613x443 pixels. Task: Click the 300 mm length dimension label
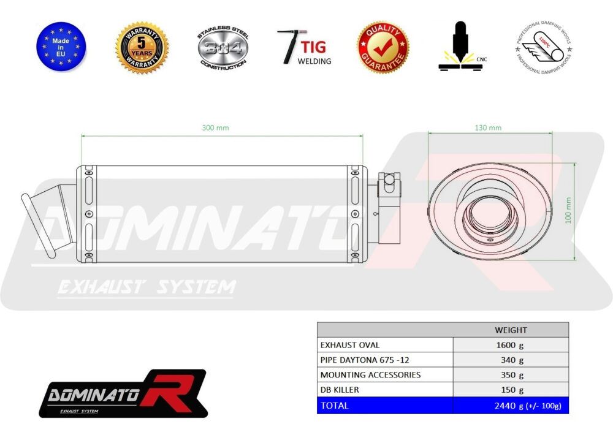point(215,127)
